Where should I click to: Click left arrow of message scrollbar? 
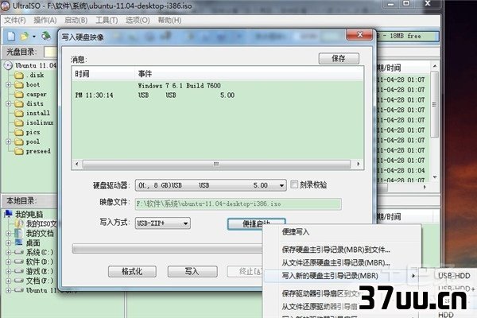coord(76,165)
